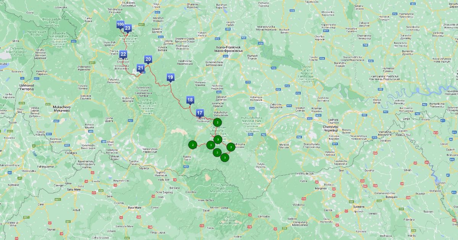458x240 pixels.
Task: Open waypoint marker 22 near Slavske
Action: click(x=123, y=54)
